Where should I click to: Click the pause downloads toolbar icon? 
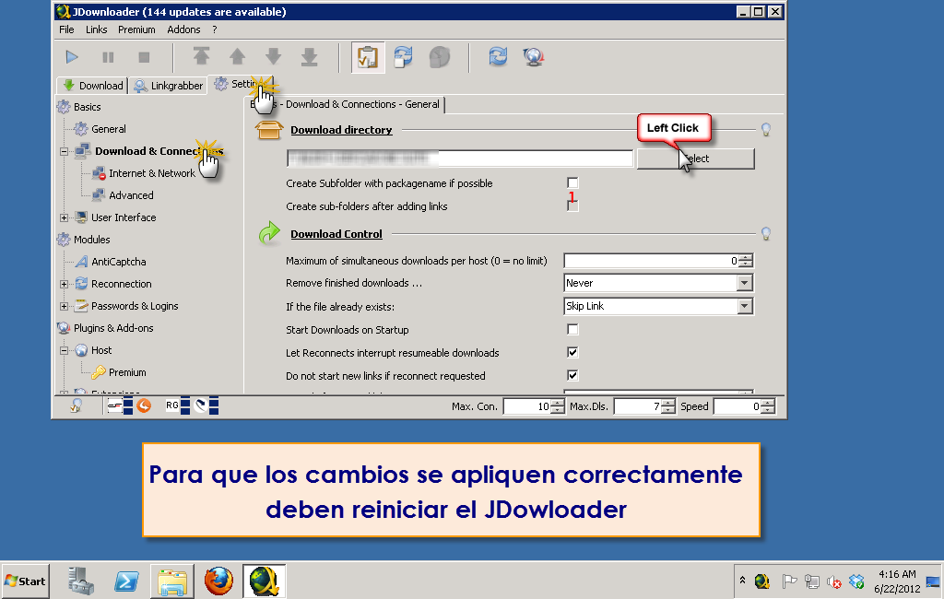tap(108, 57)
